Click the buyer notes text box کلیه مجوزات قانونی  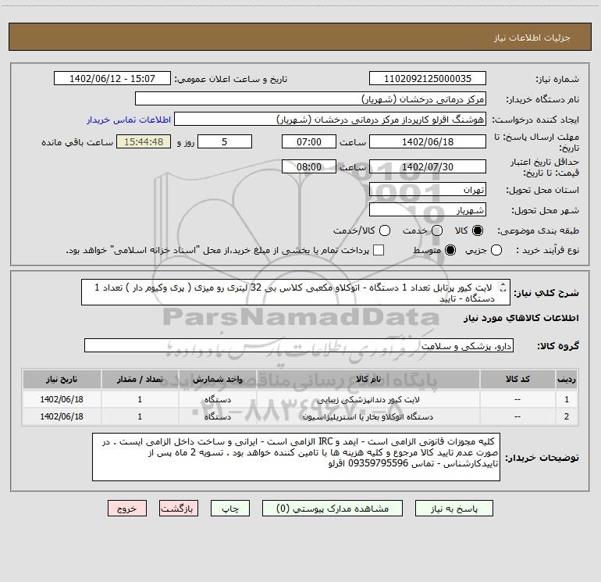[x=296, y=457]
